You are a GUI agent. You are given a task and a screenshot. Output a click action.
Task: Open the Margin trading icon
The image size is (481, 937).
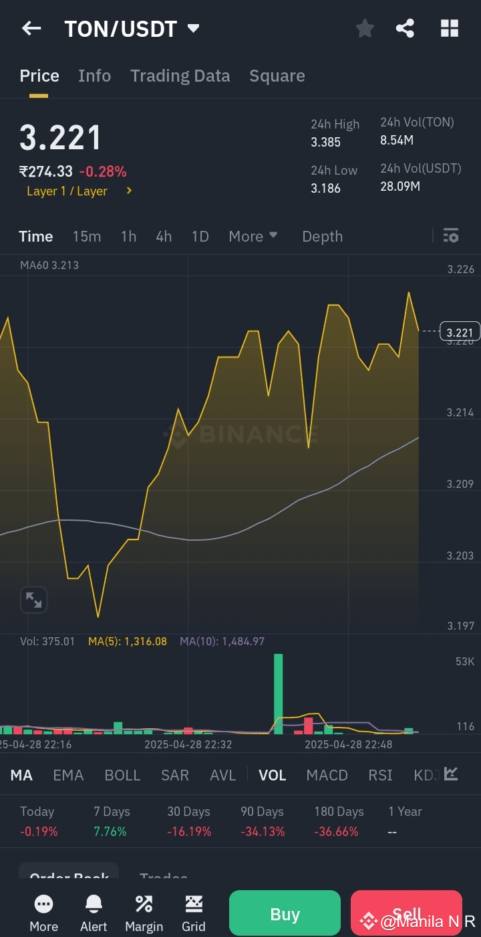pyautogui.click(x=144, y=913)
